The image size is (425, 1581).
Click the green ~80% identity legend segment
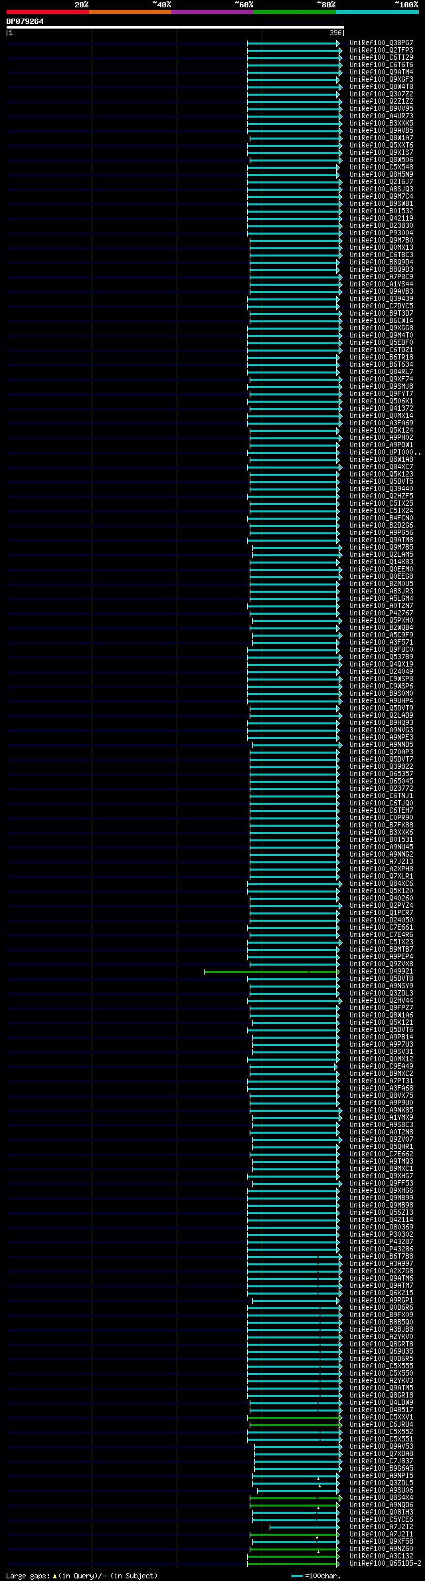pyautogui.click(x=295, y=11)
